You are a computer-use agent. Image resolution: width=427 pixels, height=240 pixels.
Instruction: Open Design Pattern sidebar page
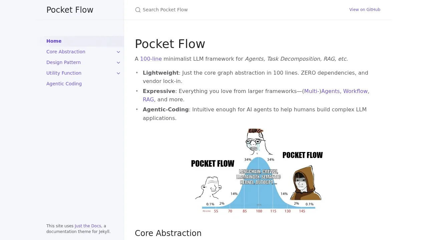pyautogui.click(x=63, y=62)
